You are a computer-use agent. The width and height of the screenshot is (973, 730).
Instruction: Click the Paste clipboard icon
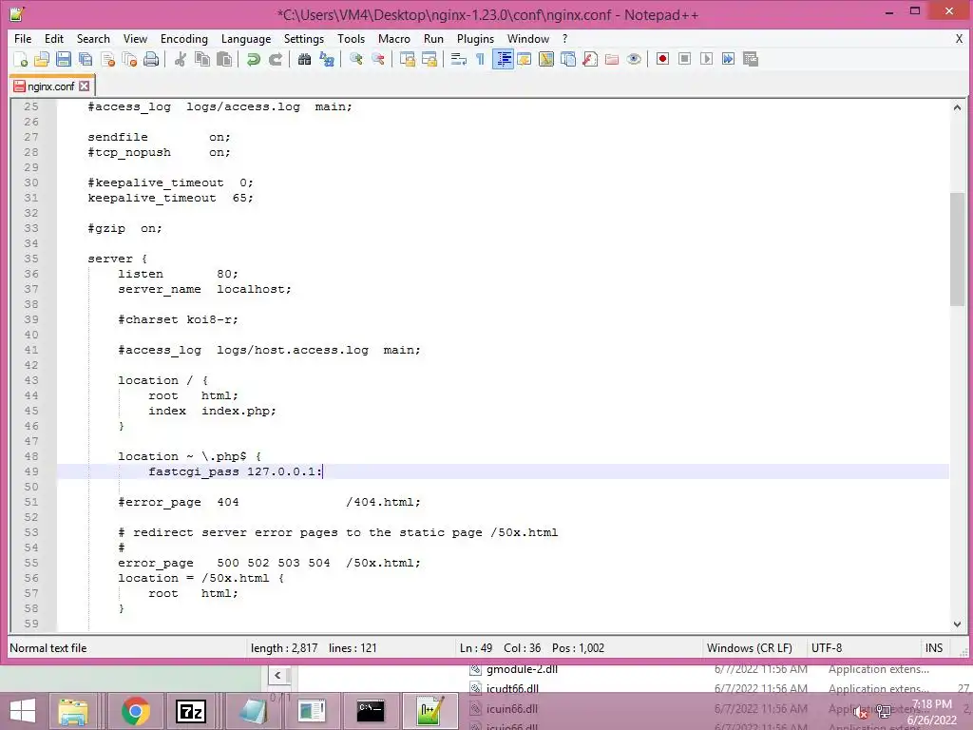click(x=224, y=59)
